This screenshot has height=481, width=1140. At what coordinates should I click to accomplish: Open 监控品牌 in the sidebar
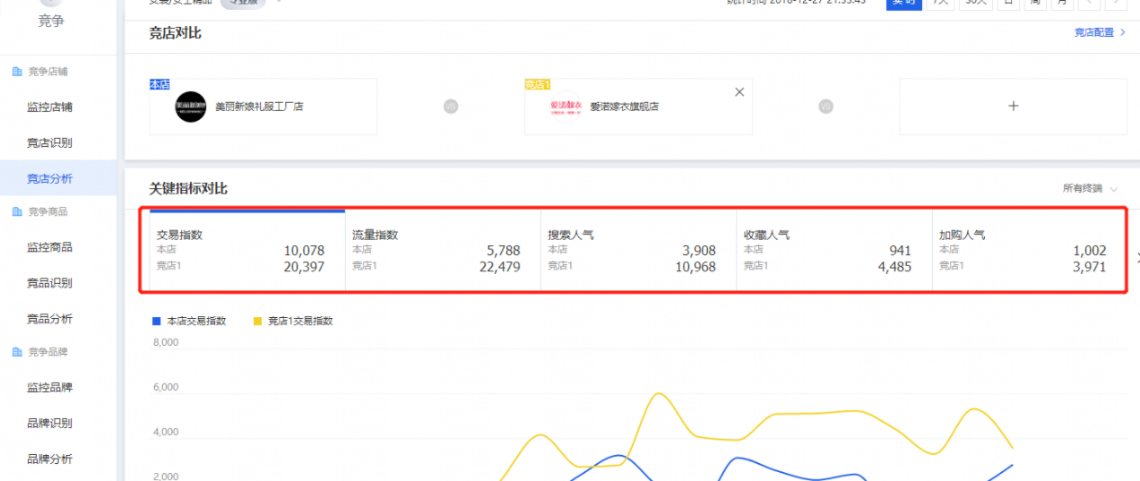(49, 388)
